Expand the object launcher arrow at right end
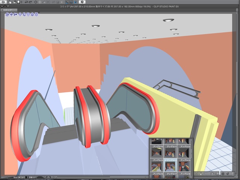The image size is (240, 180). pyautogui.click(x=233, y=174)
